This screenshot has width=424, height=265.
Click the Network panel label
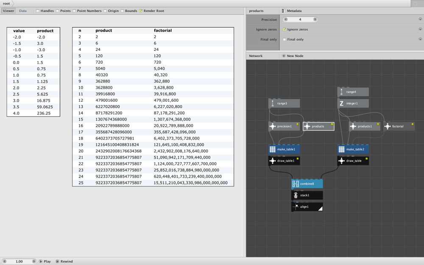[x=256, y=56]
